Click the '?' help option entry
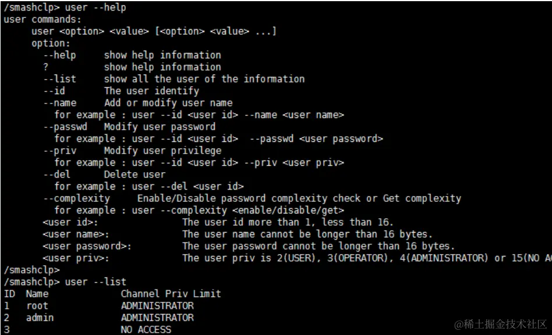 pos(45,67)
